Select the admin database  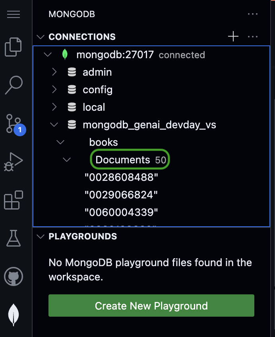tap(151, 72)
